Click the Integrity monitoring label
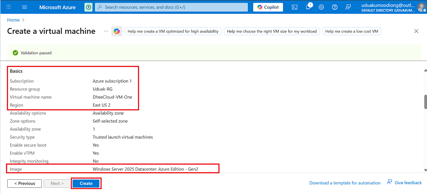 29,161
